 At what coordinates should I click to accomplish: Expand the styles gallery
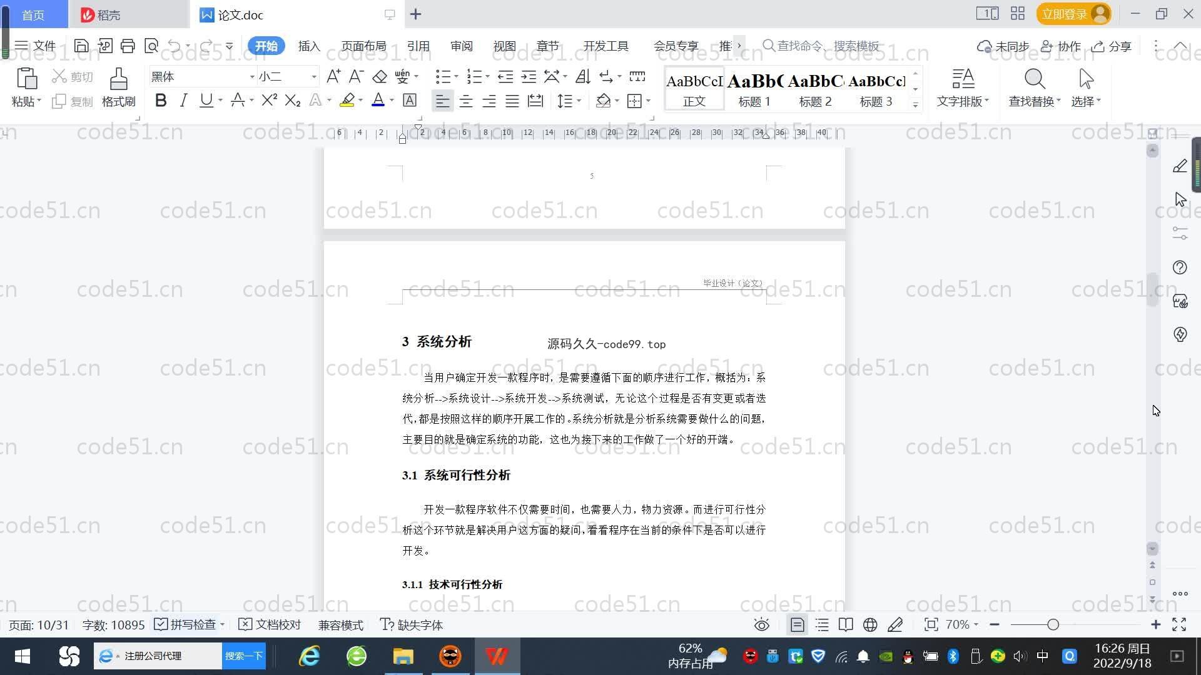[915, 105]
